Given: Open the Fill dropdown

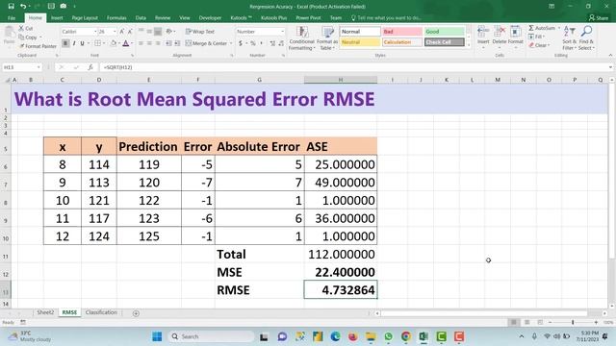Looking at the screenshot, I should click(536, 37).
